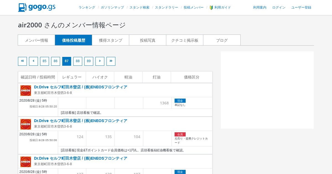Jump to the first page with double-left arrow
Screen dimensions: 332x174
[22, 61]
